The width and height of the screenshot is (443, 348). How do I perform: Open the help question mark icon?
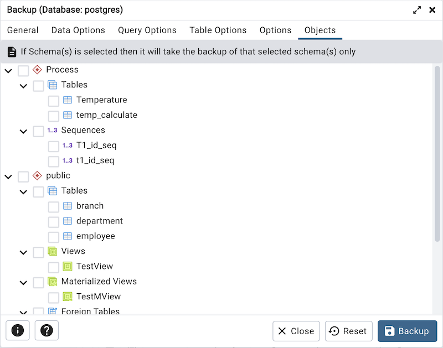47,330
